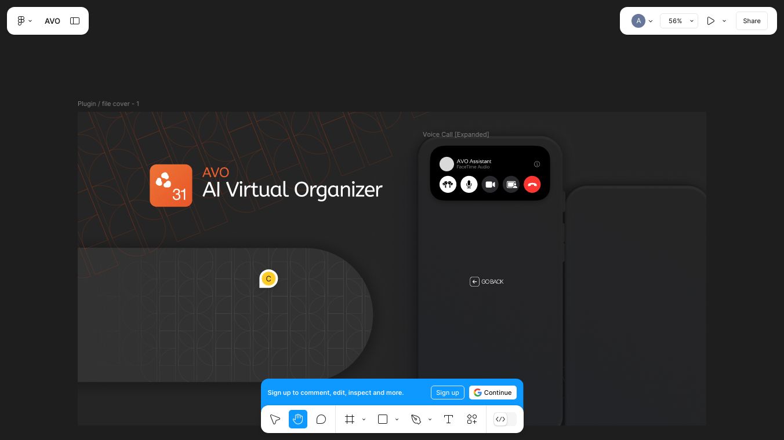This screenshot has width=784, height=440.
Task: Open the Figma main menu logo
Action: (x=21, y=21)
